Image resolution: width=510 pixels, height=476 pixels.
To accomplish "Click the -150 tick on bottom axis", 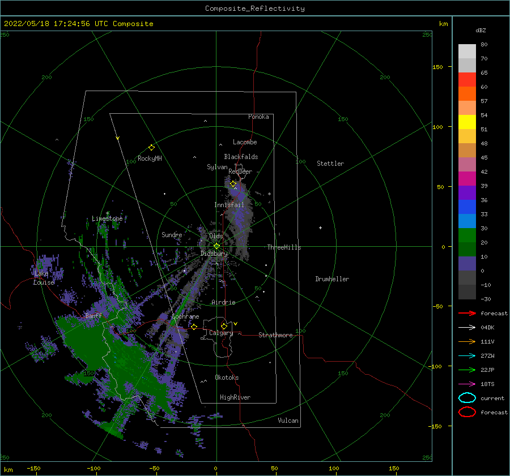I will (x=33, y=468).
